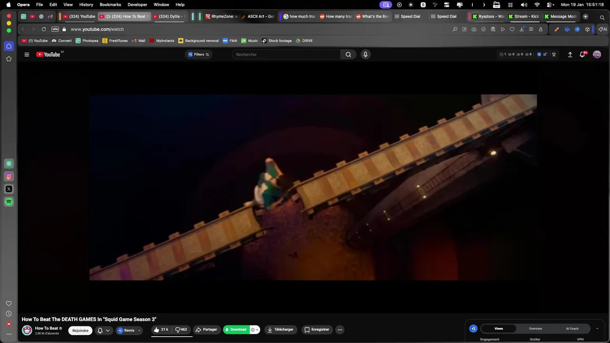This screenshot has width=610, height=343.
Task: Expand the Remix dropdown
Action: coord(139,330)
